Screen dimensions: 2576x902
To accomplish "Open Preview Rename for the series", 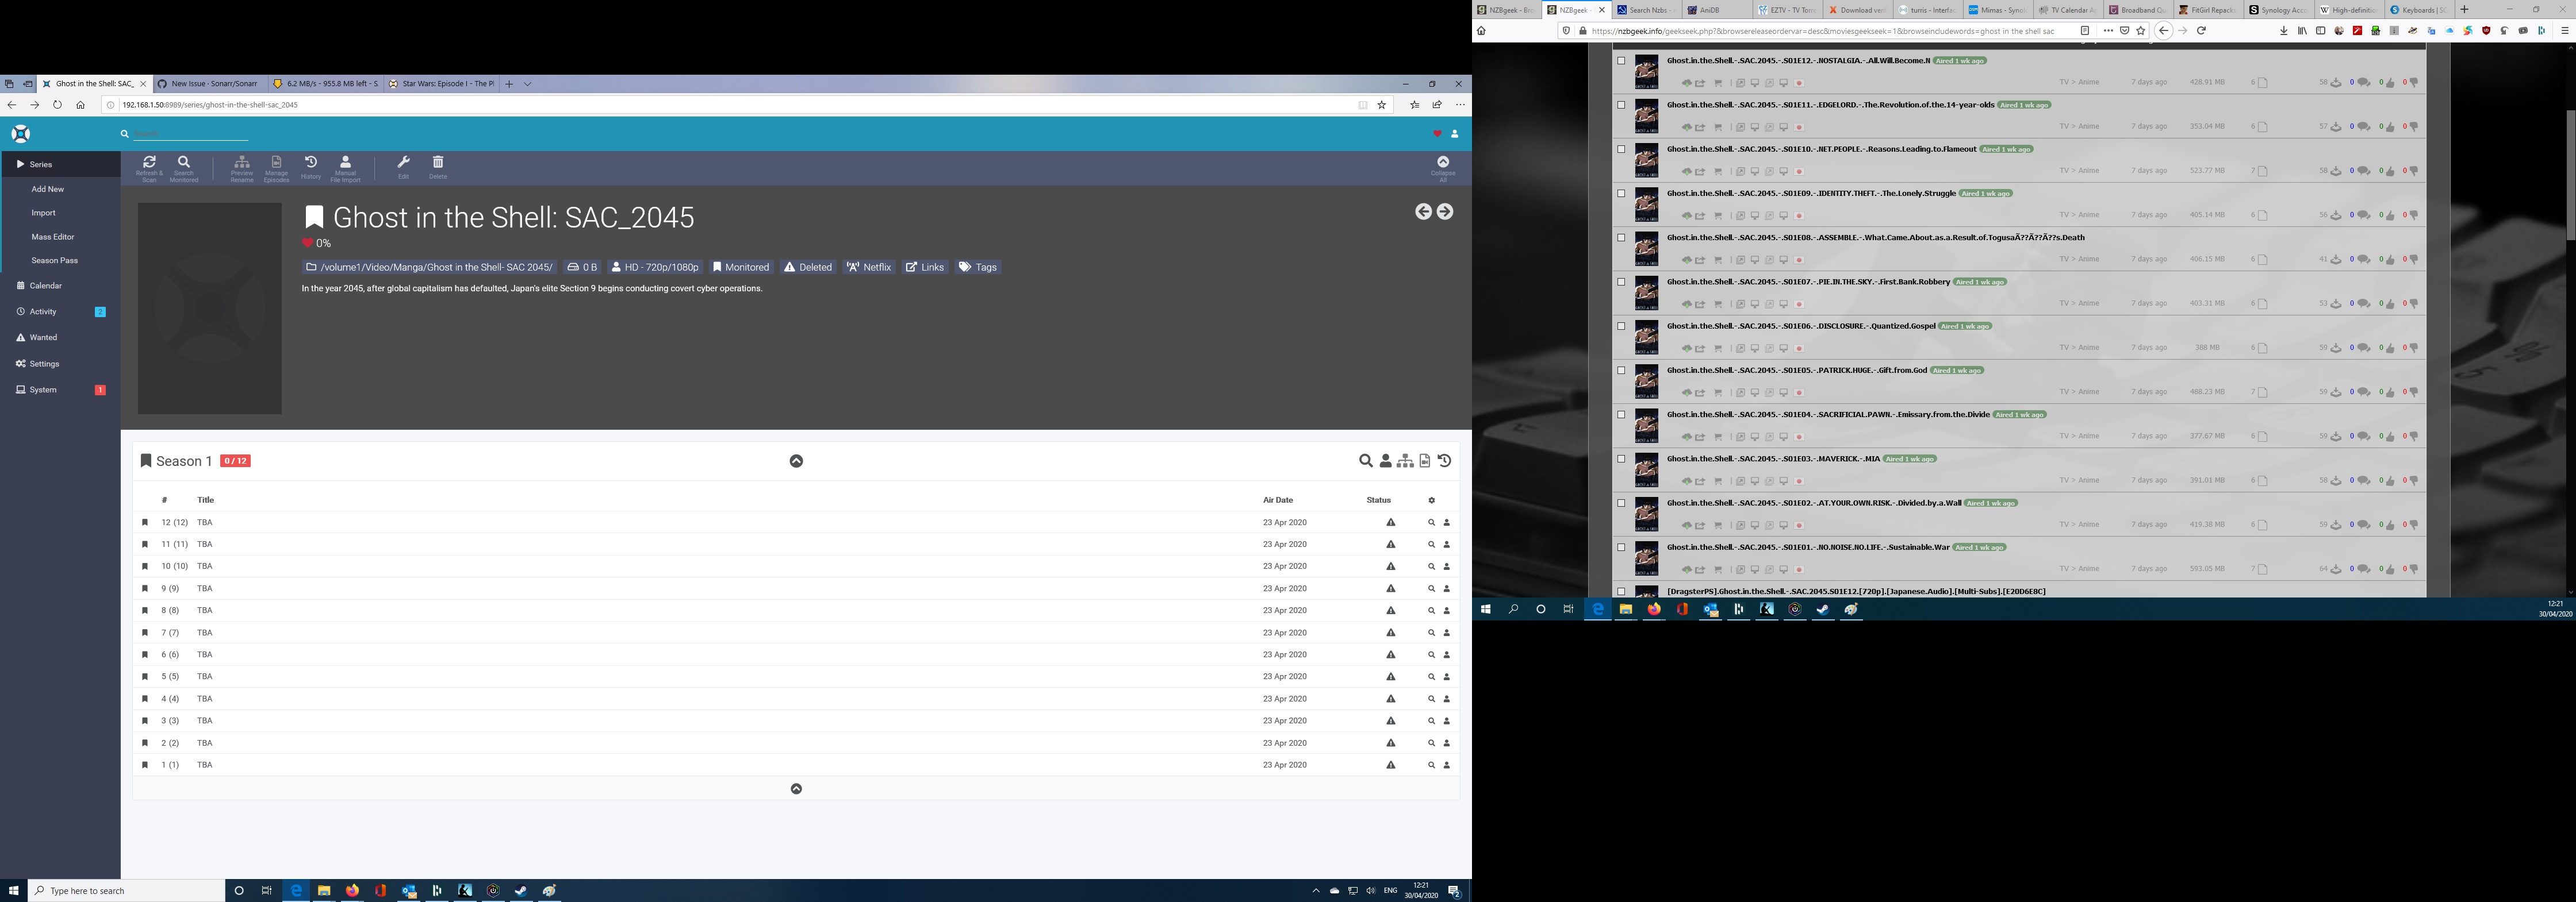I will tap(242, 167).
